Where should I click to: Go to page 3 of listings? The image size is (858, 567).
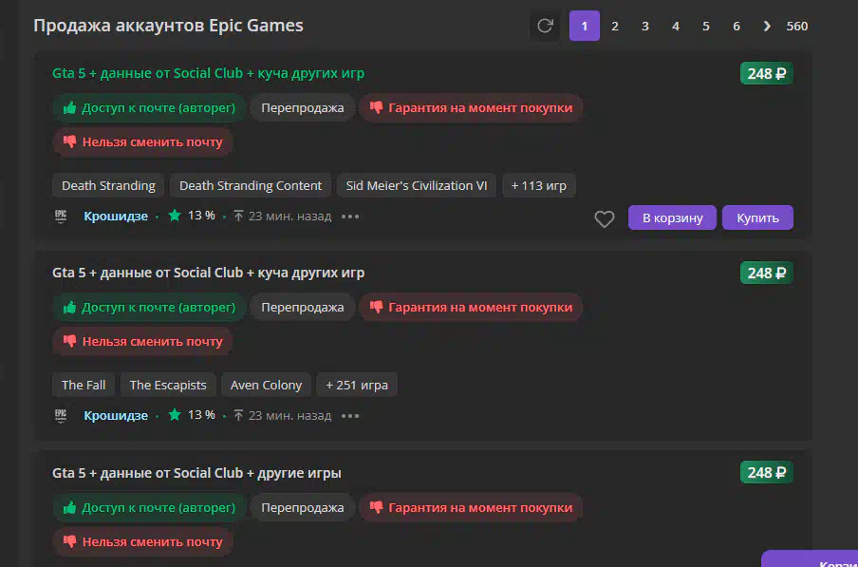point(645,26)
